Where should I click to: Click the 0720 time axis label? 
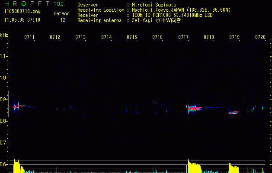[260, 37]
